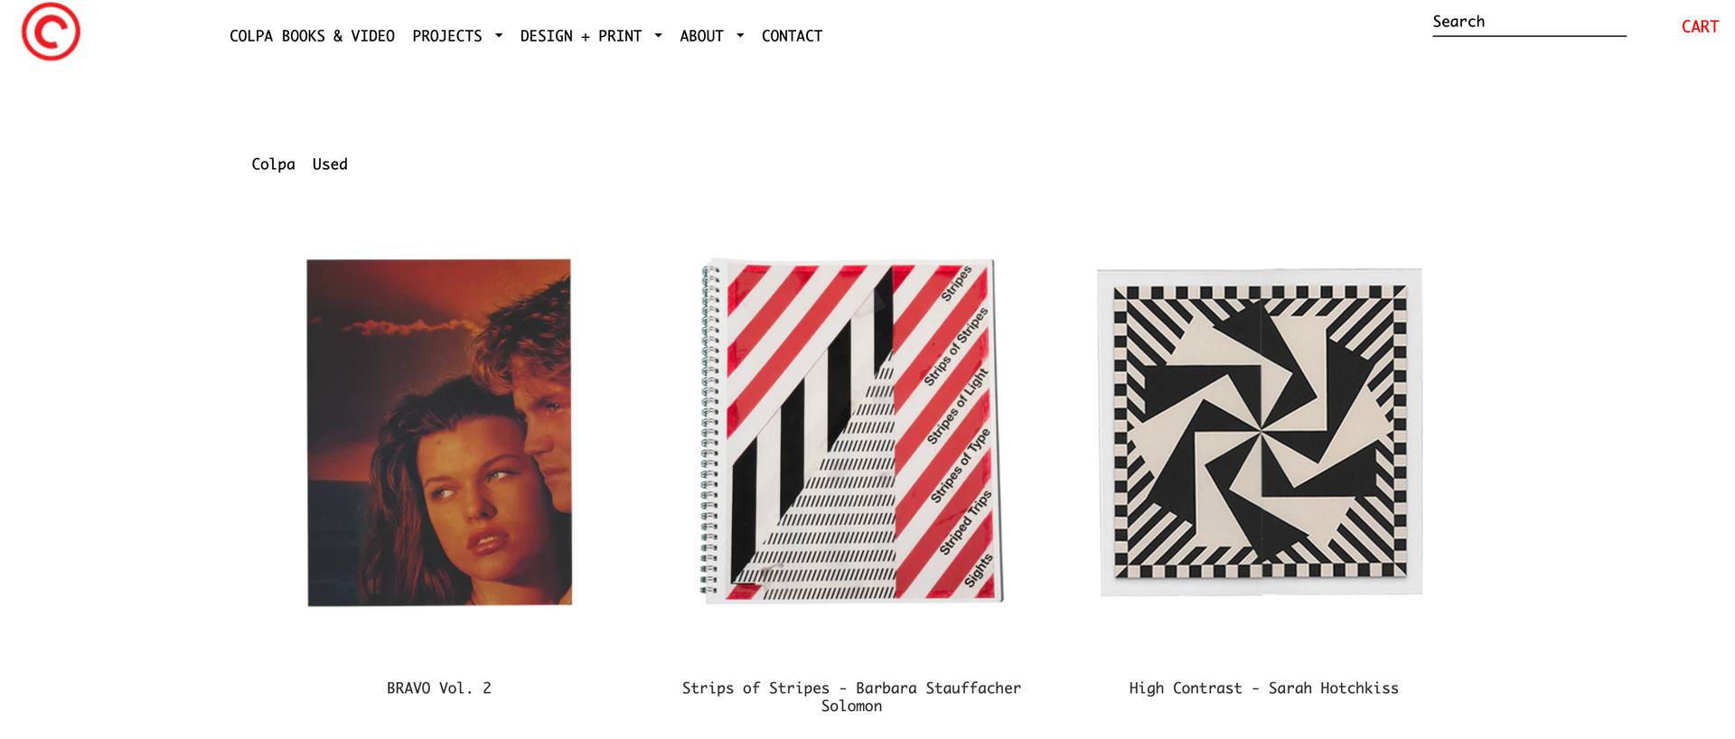Go to the Contact page
The width and height of the screenshot is (1735, 739).
pos(792,36)
